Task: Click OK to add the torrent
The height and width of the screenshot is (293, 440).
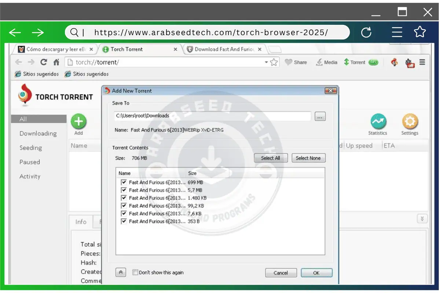Action: pyautogui.click(x=316, y=273)
